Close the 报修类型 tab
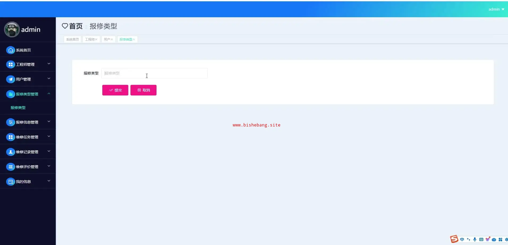This screenshot has width=508, height=245. tap(134, 40)
